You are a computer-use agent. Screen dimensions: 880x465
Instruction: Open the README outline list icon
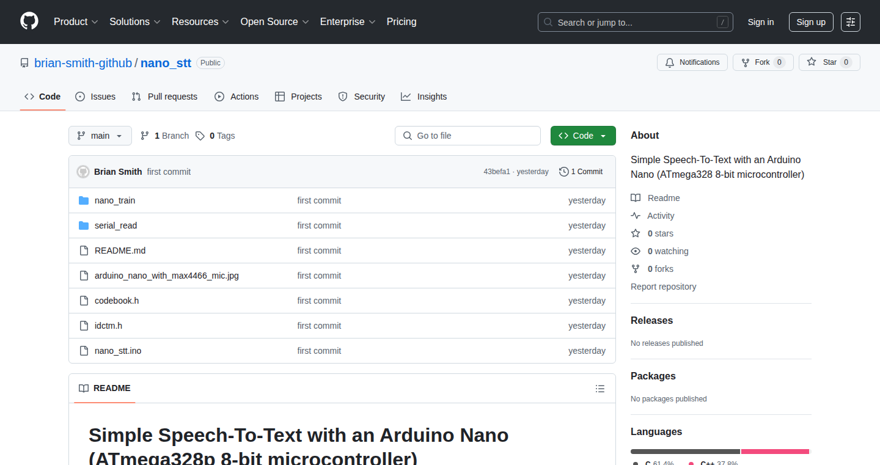click(600, 389)
